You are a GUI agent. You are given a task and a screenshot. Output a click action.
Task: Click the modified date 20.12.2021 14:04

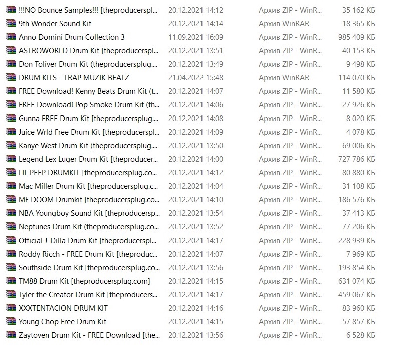pyautogui.click(x=196, y=186)
